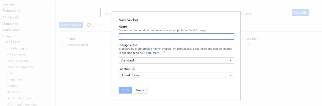Toggle the select-all checkbox in Name header
The height and width of the screenshot is (106, 322).
63,39
